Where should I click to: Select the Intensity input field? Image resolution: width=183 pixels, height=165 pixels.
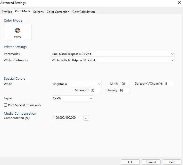(124, 90)
